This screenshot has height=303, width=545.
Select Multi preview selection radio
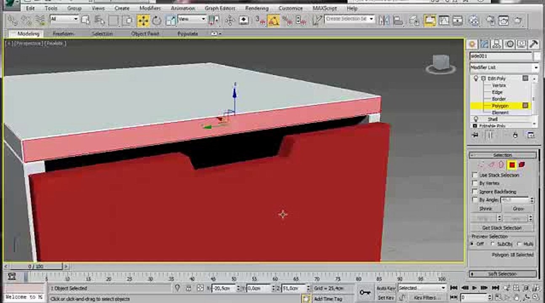pos(519,244)
